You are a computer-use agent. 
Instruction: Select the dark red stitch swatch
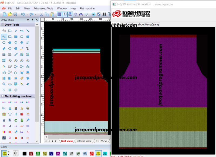(x=31, y=153)
